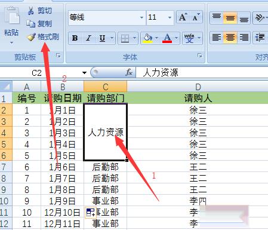Toggle Underline formatting
The width and height of the screenshot is (268, 230).
[102, 38]
